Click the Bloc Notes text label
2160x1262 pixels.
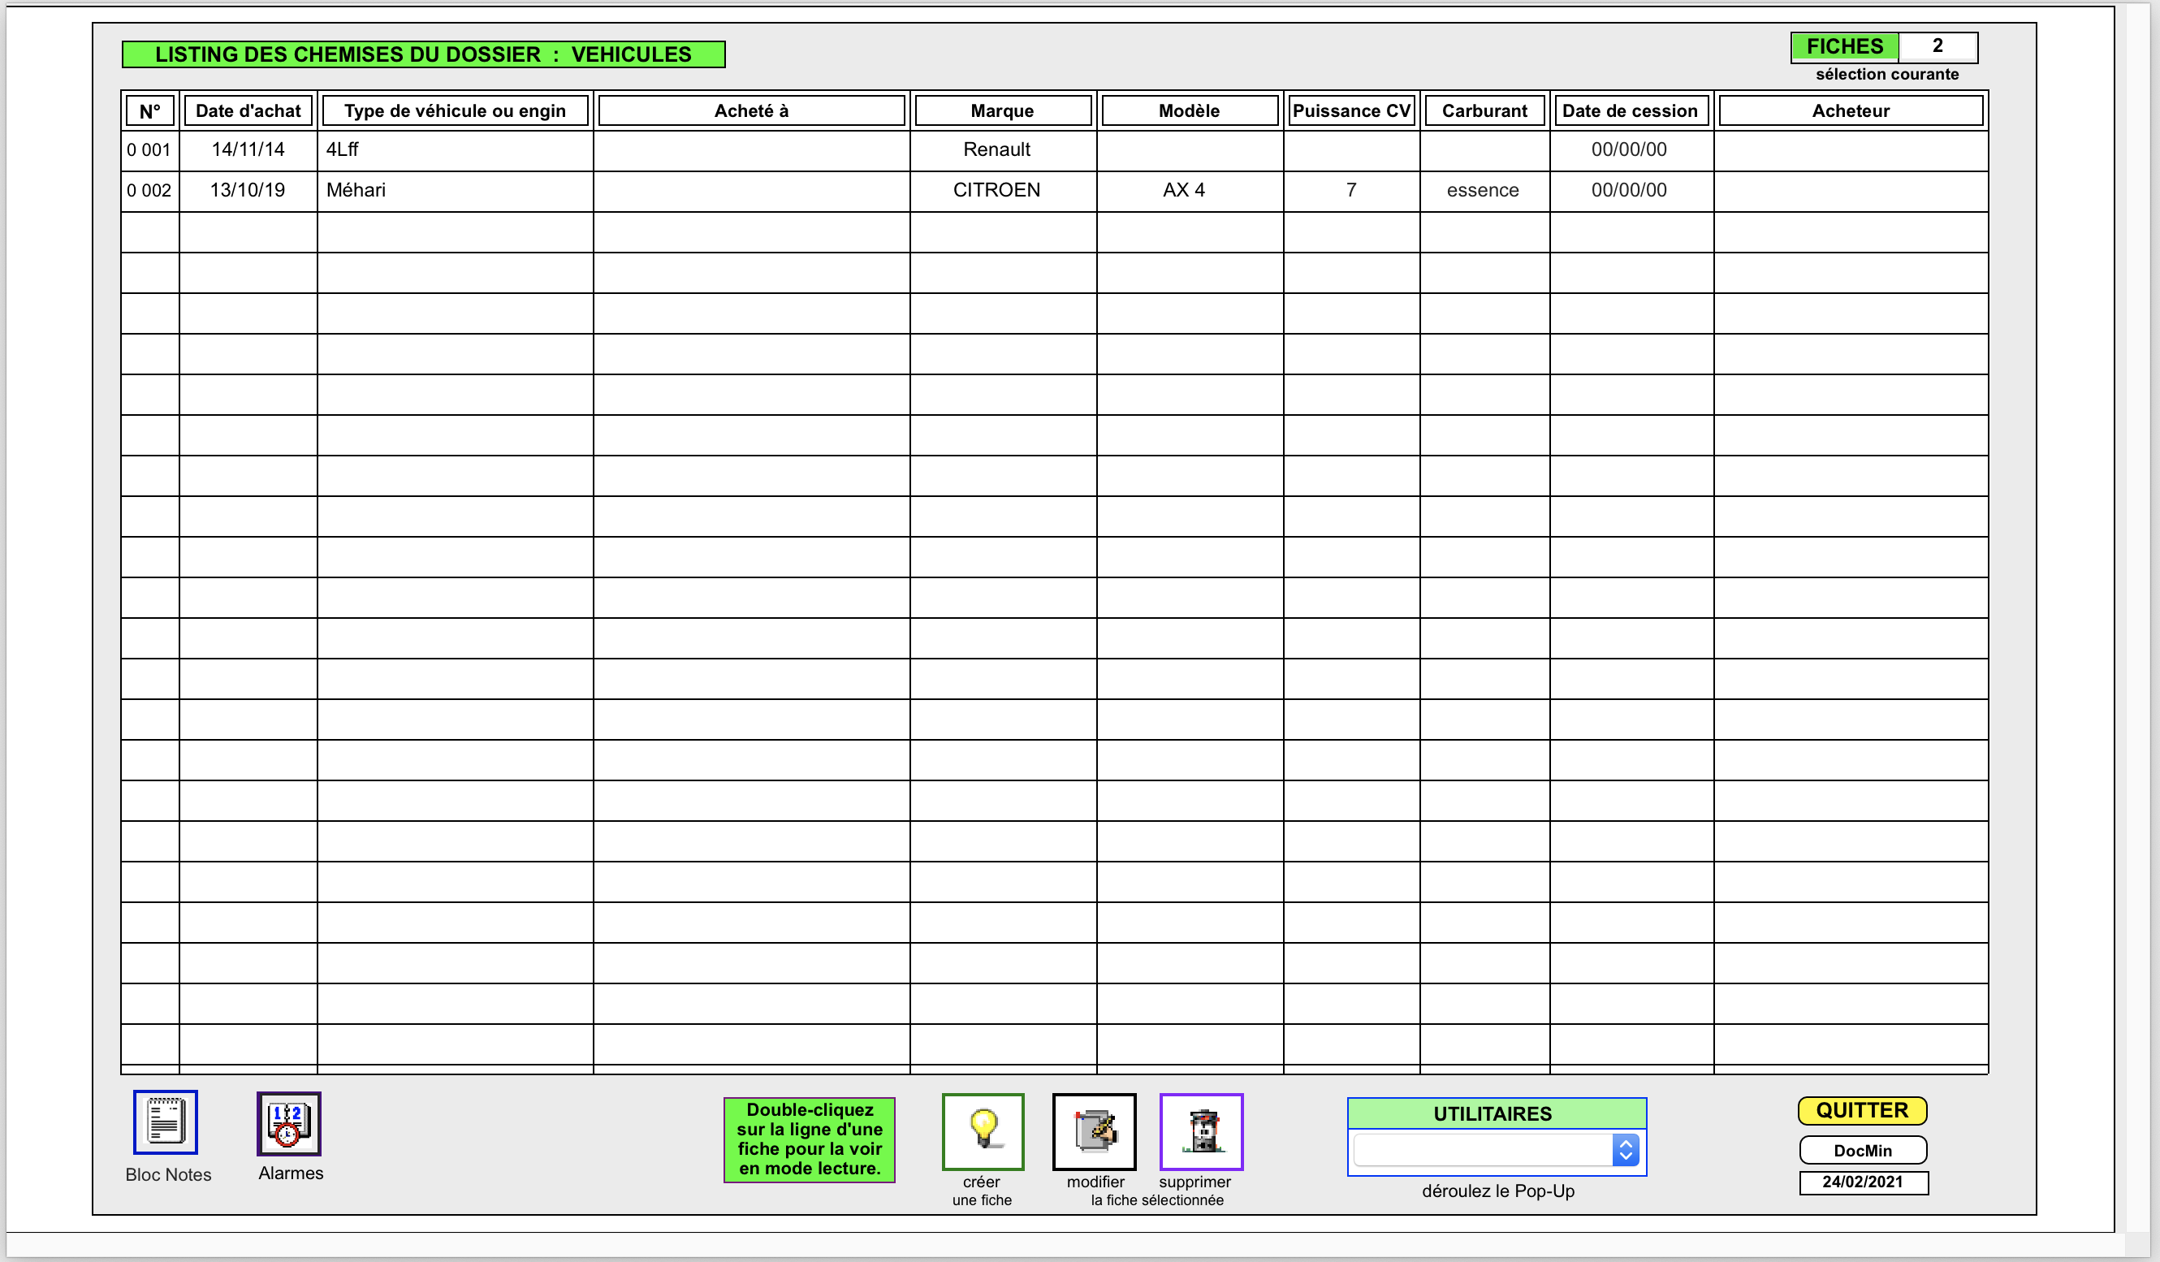click(x=168, y=1174)
